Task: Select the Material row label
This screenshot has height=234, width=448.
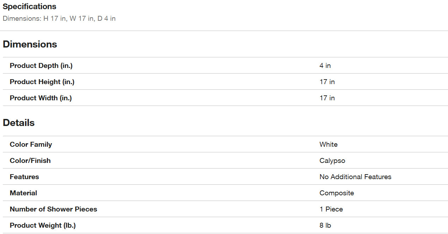Action: click(x=23, y=193)
